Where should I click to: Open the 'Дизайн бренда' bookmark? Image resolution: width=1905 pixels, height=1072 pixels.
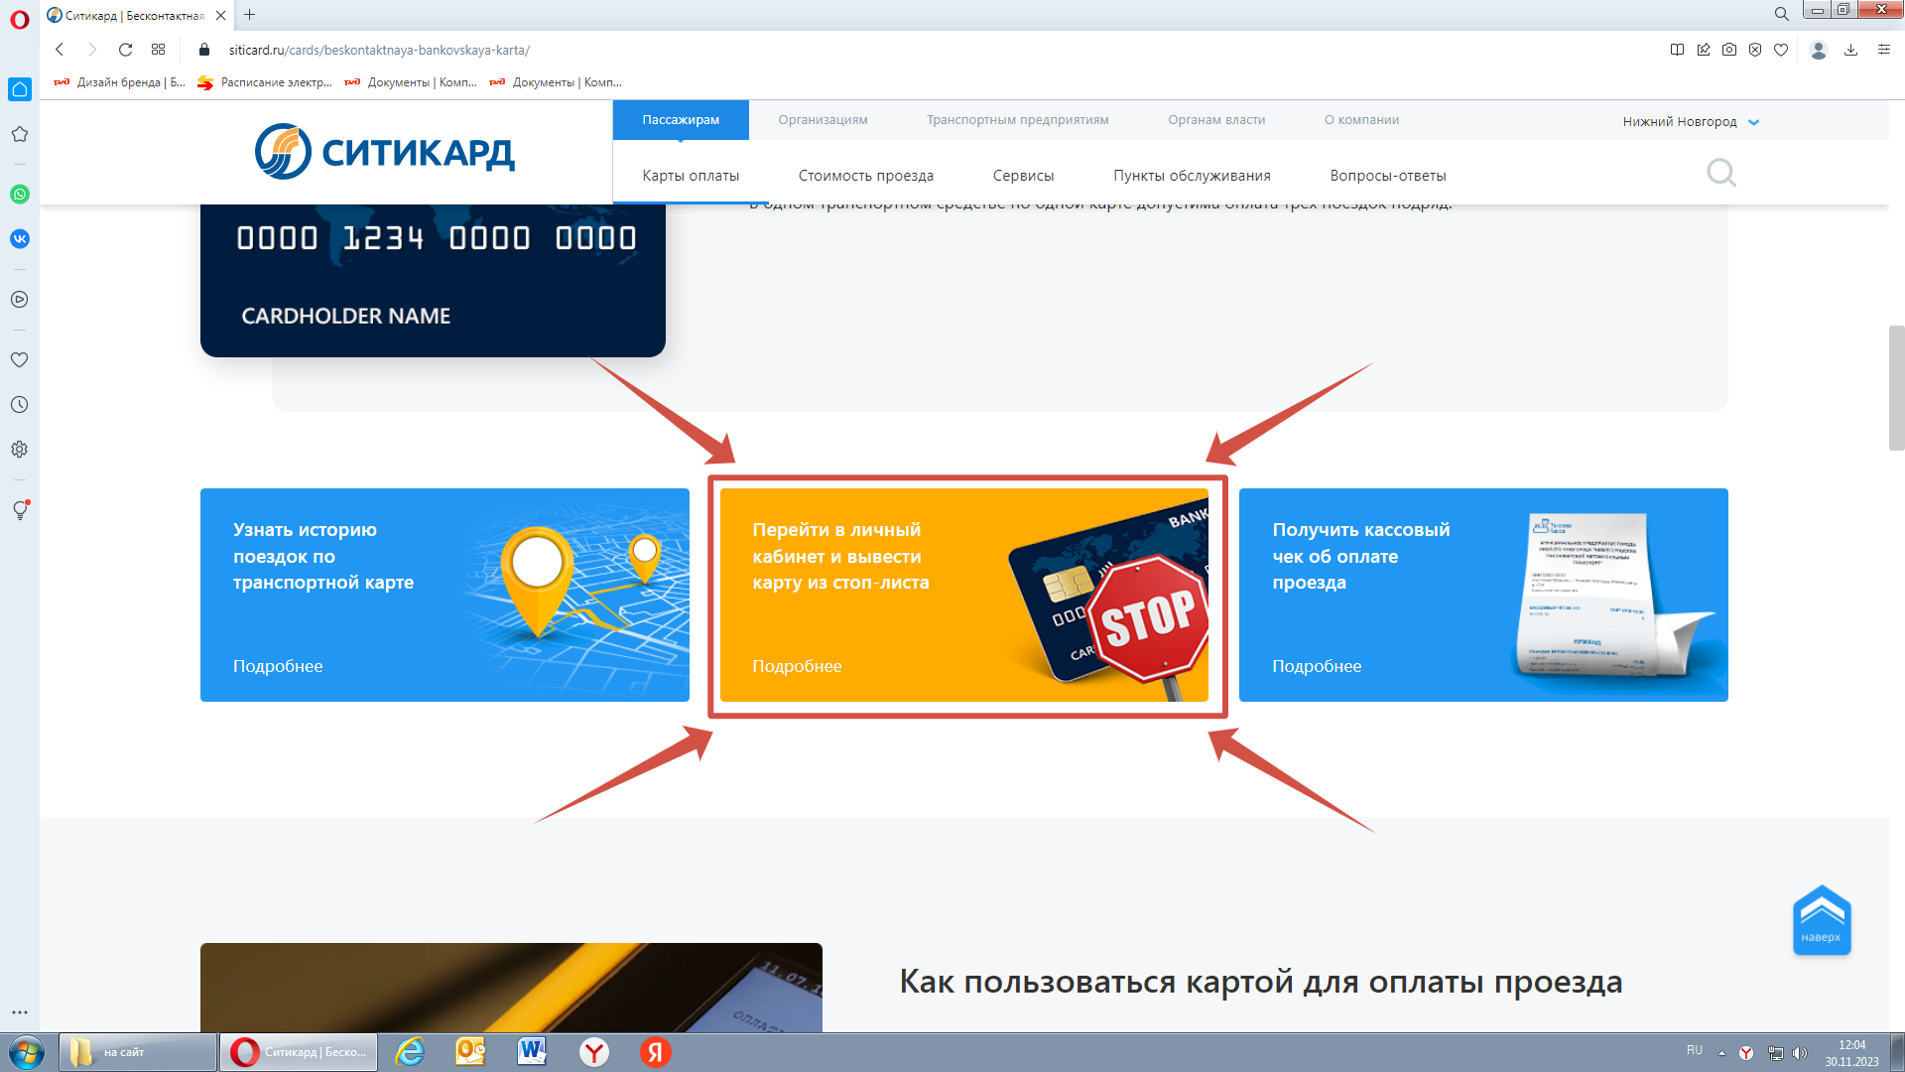[x=120, y=82]
